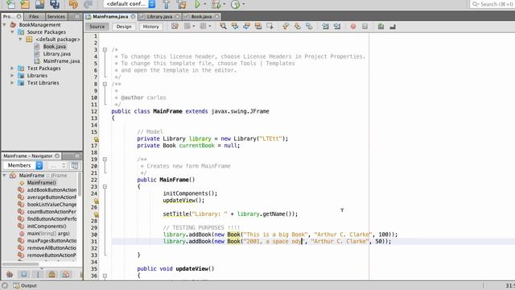Select initComponents() in Navigator list
The width and height of the screenshot is (515, 290).
tap(47, 226)
